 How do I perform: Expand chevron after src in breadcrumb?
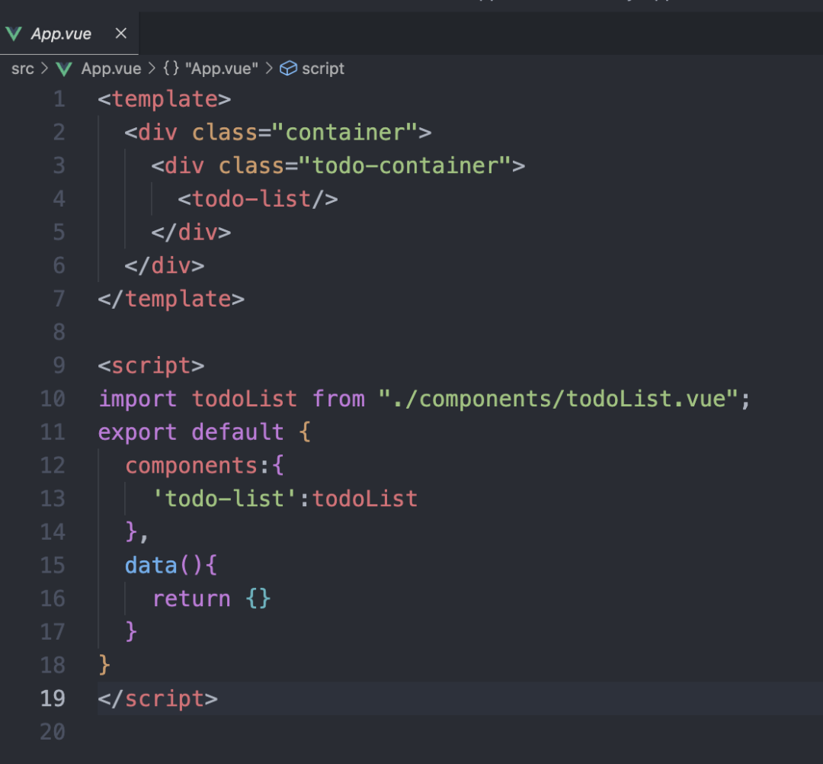(45, 69)
